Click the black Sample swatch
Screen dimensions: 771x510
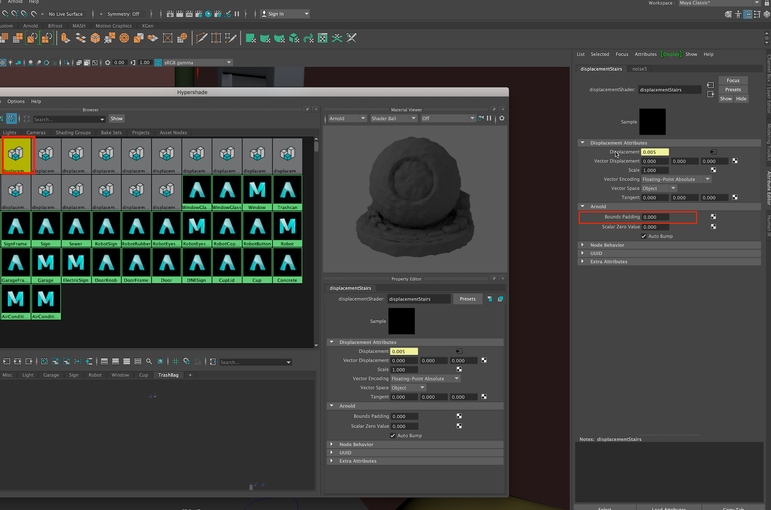pos(652,122)
